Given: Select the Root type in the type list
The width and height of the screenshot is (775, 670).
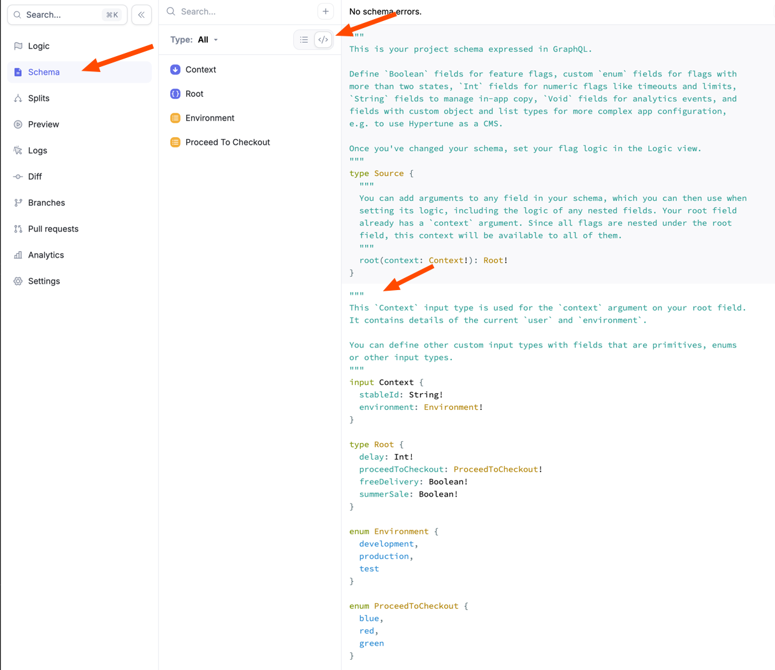Looking at the screenshot, I should [x=193, y=93].
